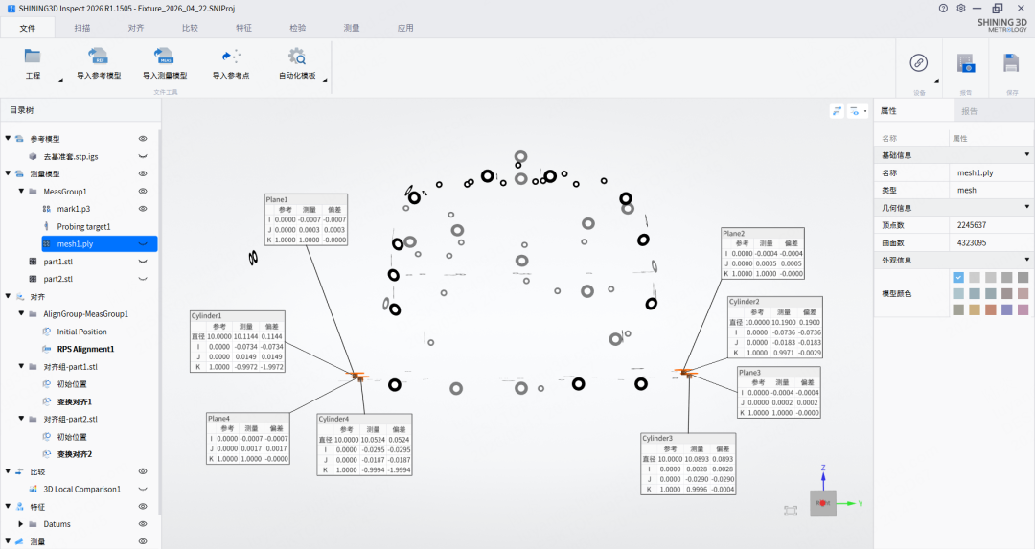Click the SHINING3D app logo icon

click(x=11, y=9)
